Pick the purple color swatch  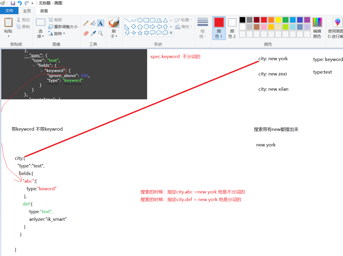point(307,20)
